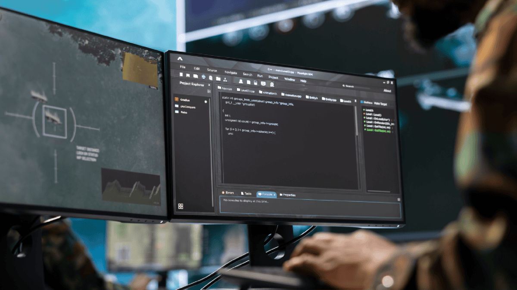Open the Source menu
Image resolution: width=517 pixels, height=290 pixels.
tap(212, 70)
